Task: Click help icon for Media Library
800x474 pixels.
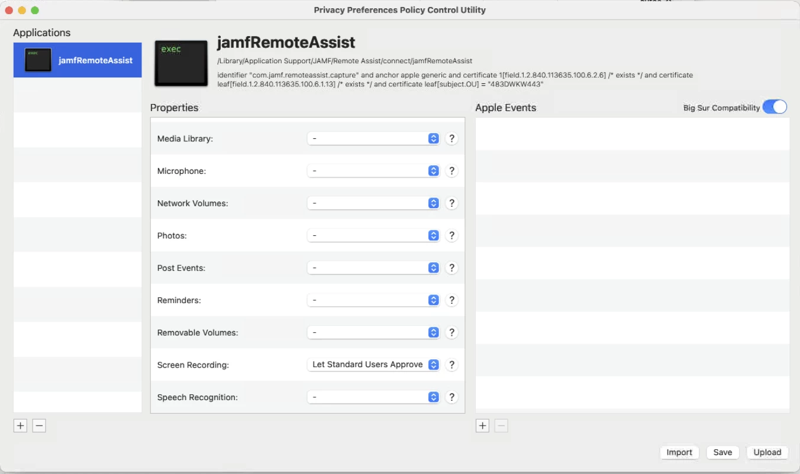Action: coord(451,138)
